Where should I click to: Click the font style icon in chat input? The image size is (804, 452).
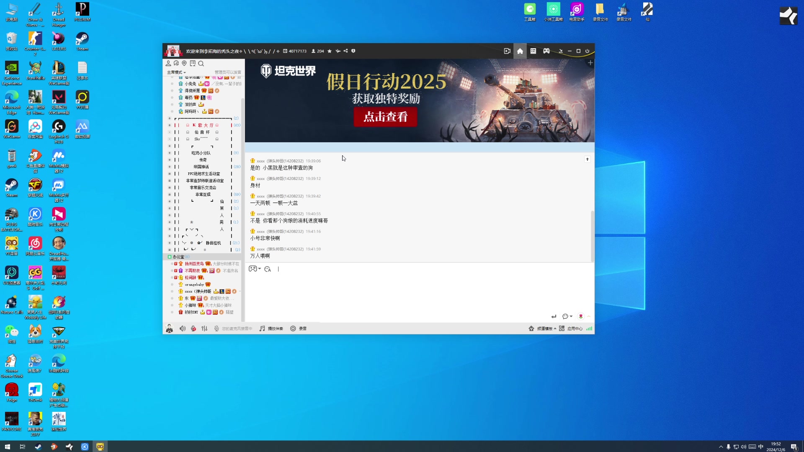tap(268, 269)
